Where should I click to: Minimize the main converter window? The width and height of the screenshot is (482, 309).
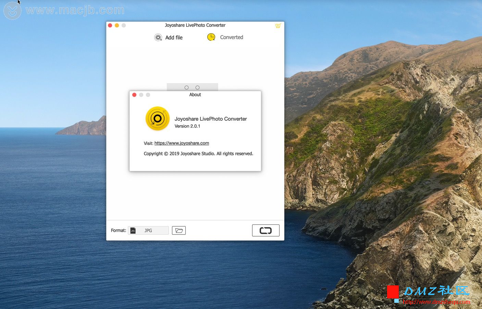point(117,25)
